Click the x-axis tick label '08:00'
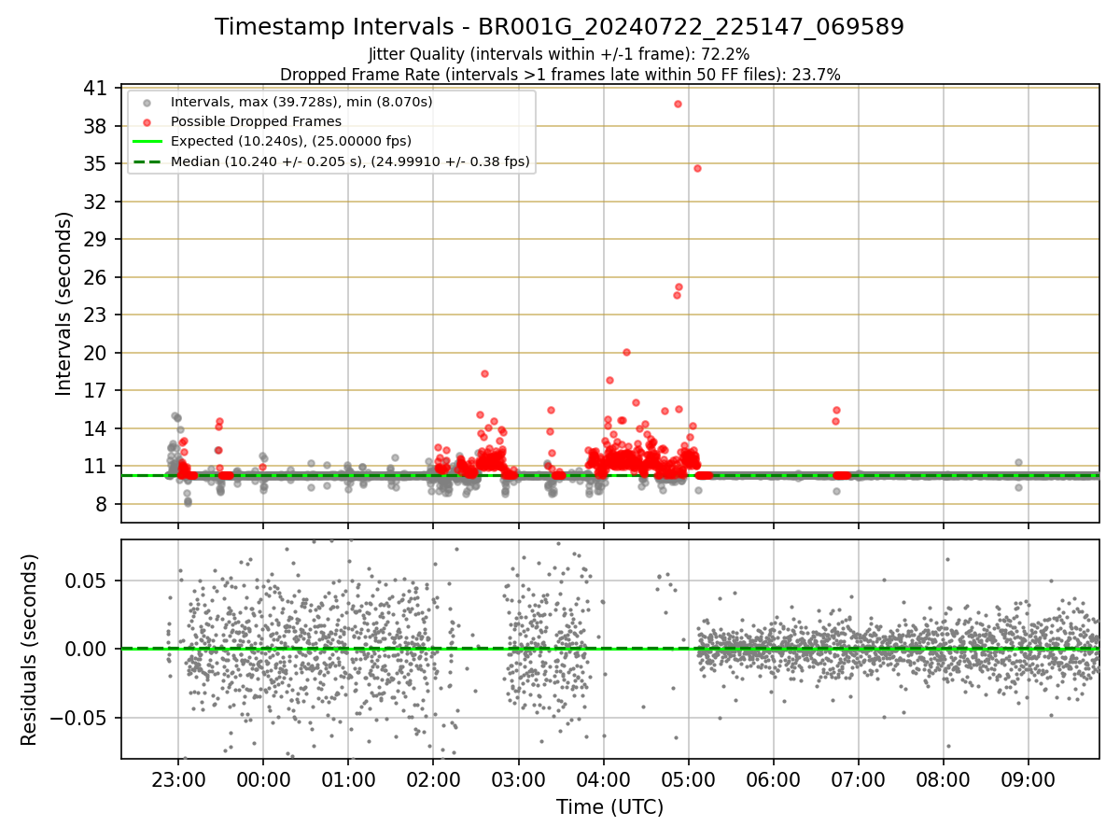 943,778
